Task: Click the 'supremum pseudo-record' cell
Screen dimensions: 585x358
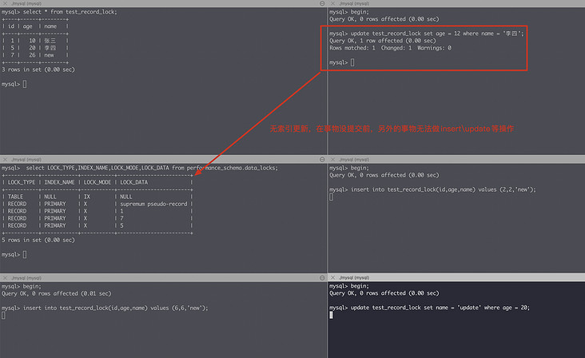Action: pyautogui.click(x=153, y=204)
